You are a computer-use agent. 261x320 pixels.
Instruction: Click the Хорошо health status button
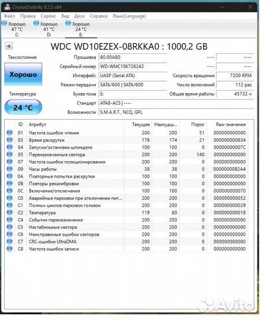tap(23, 74)
